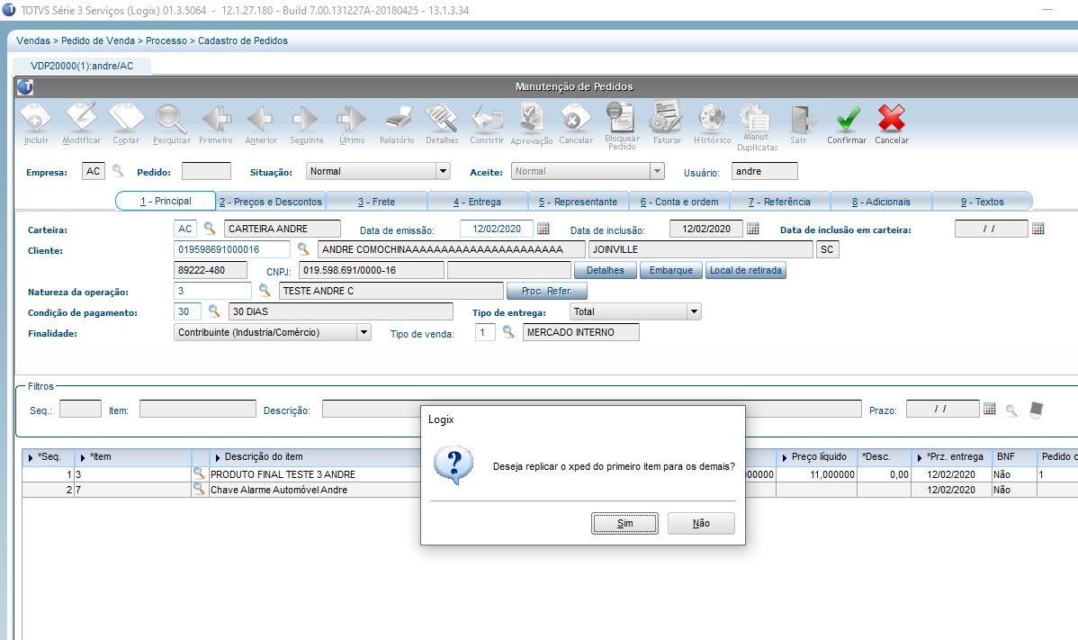Click magnifier on PRODUTO FINAL TESTE row
This screenshot has height=640, width=1078.
click(x=199, y=473)
